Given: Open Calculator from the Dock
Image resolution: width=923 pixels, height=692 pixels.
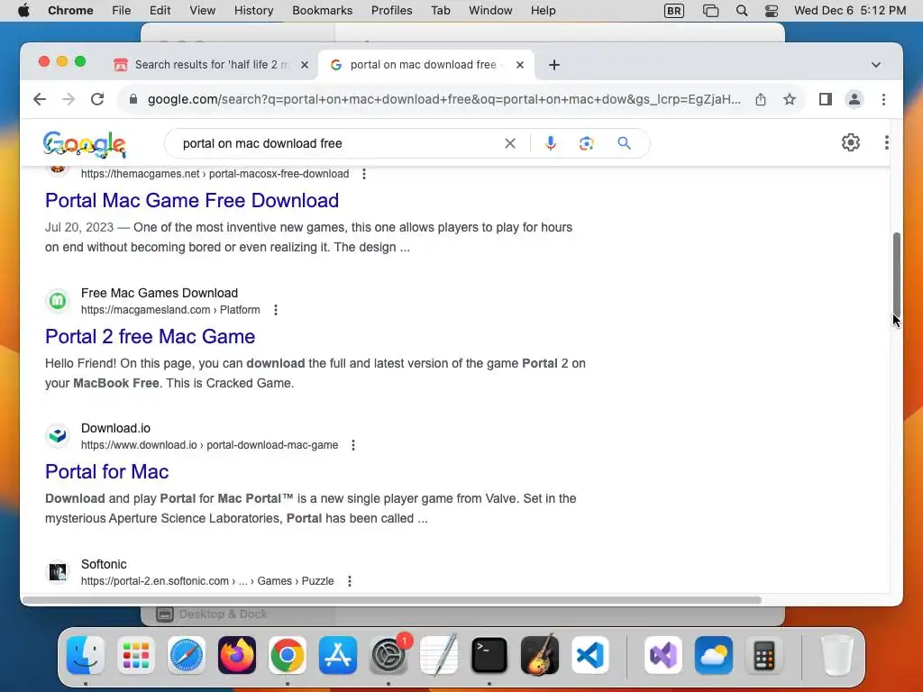Looking at the screenshot, I should coord(764,655).
